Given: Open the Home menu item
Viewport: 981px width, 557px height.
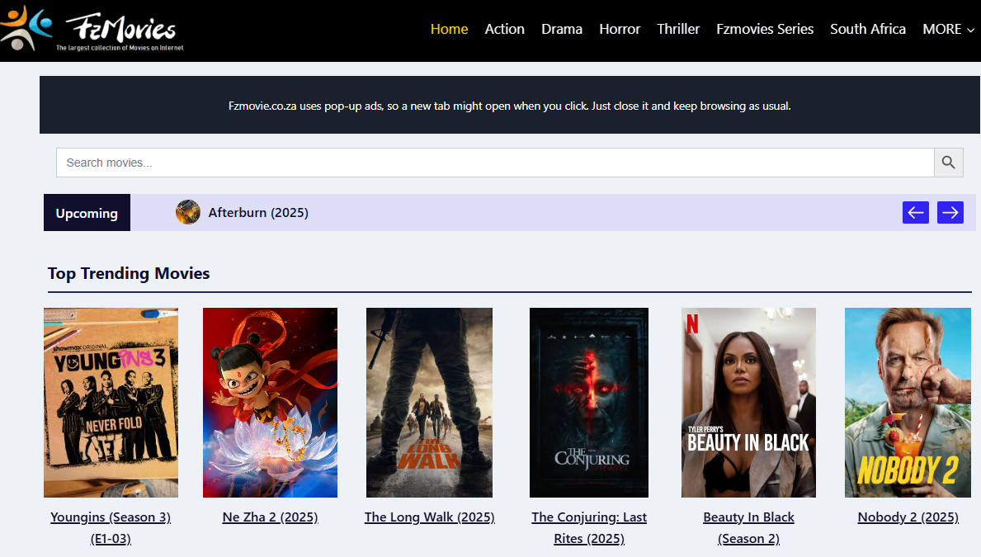Looking at the screenshot, I should [x=449, y=29].
